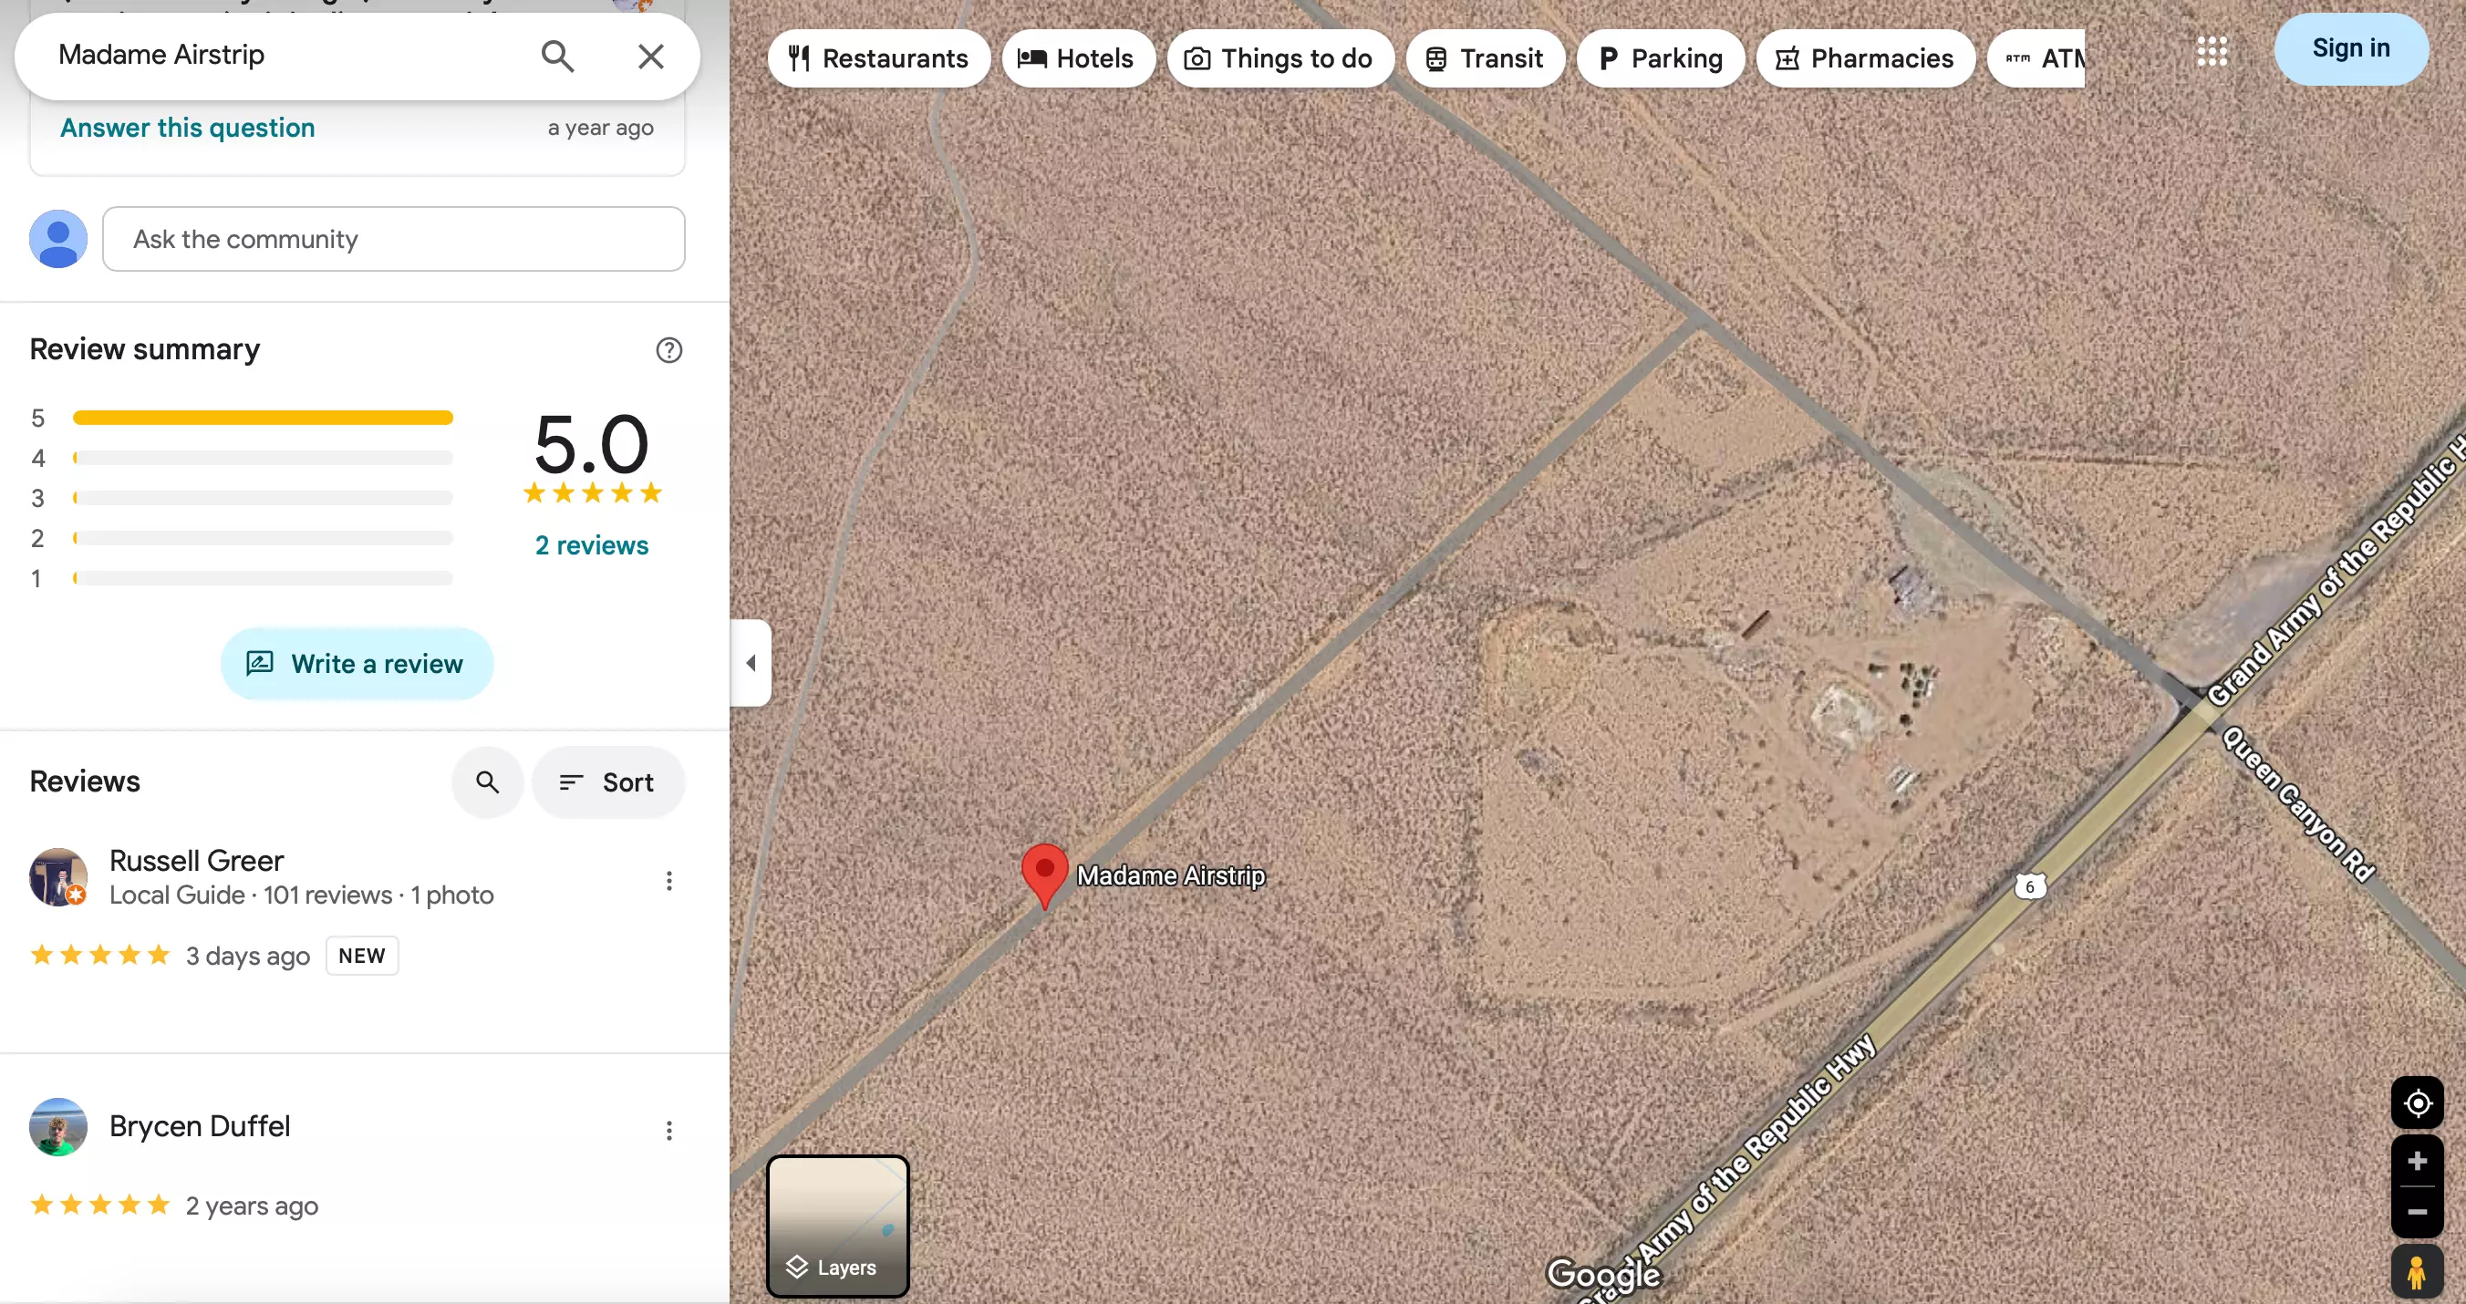
Task: Click the US Route 6 highway shield
Action: tap(2029, 886)
